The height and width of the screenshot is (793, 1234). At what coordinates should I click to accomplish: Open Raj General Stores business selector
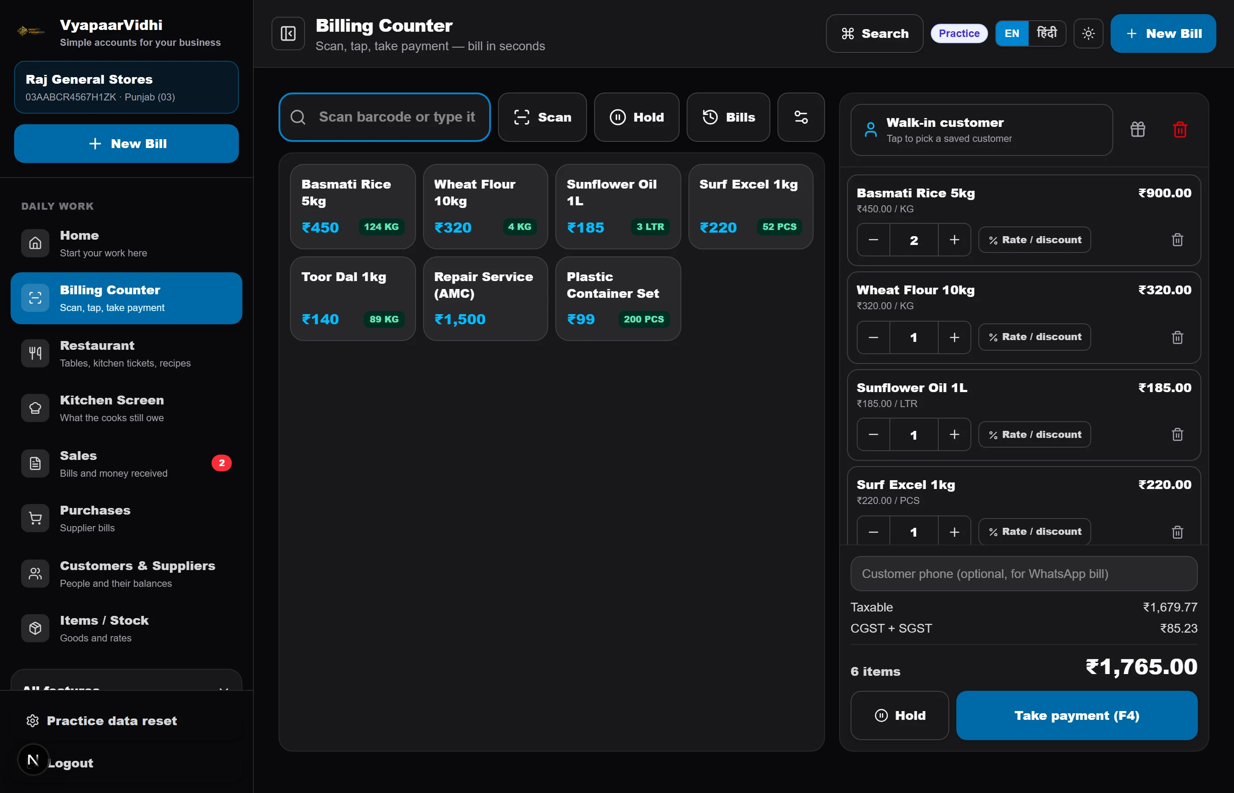[x=126, y=87]
